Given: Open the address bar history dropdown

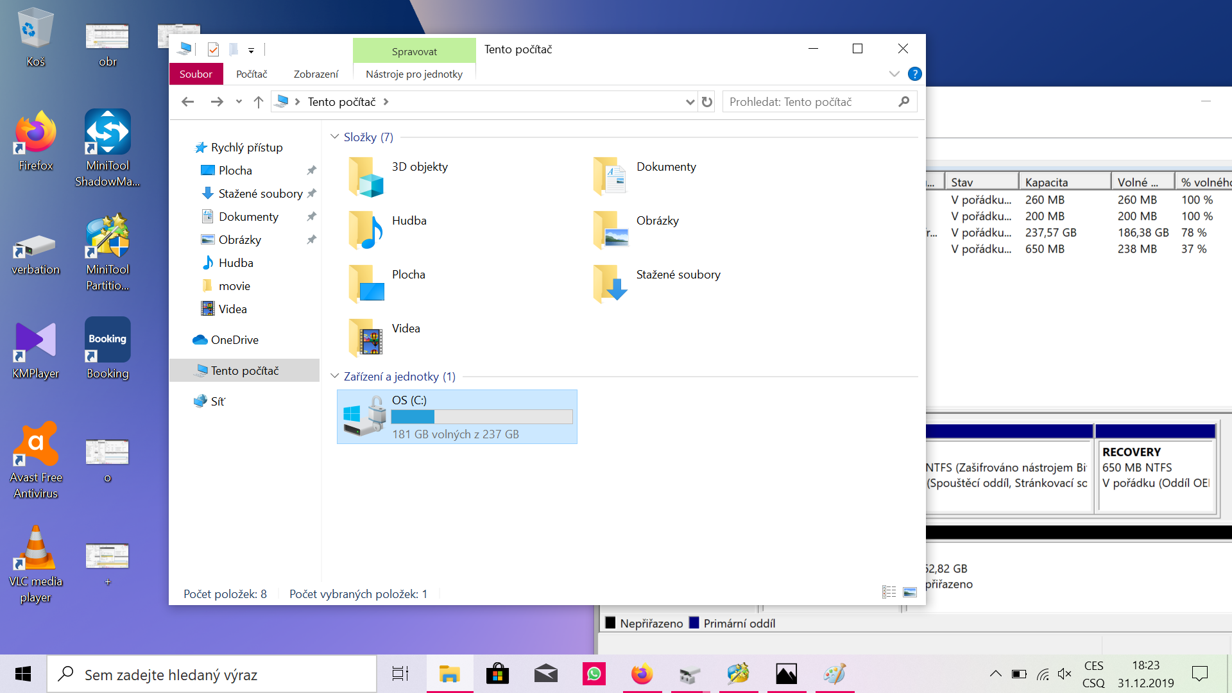Looking at the screenshot, I should click(690, 102).
